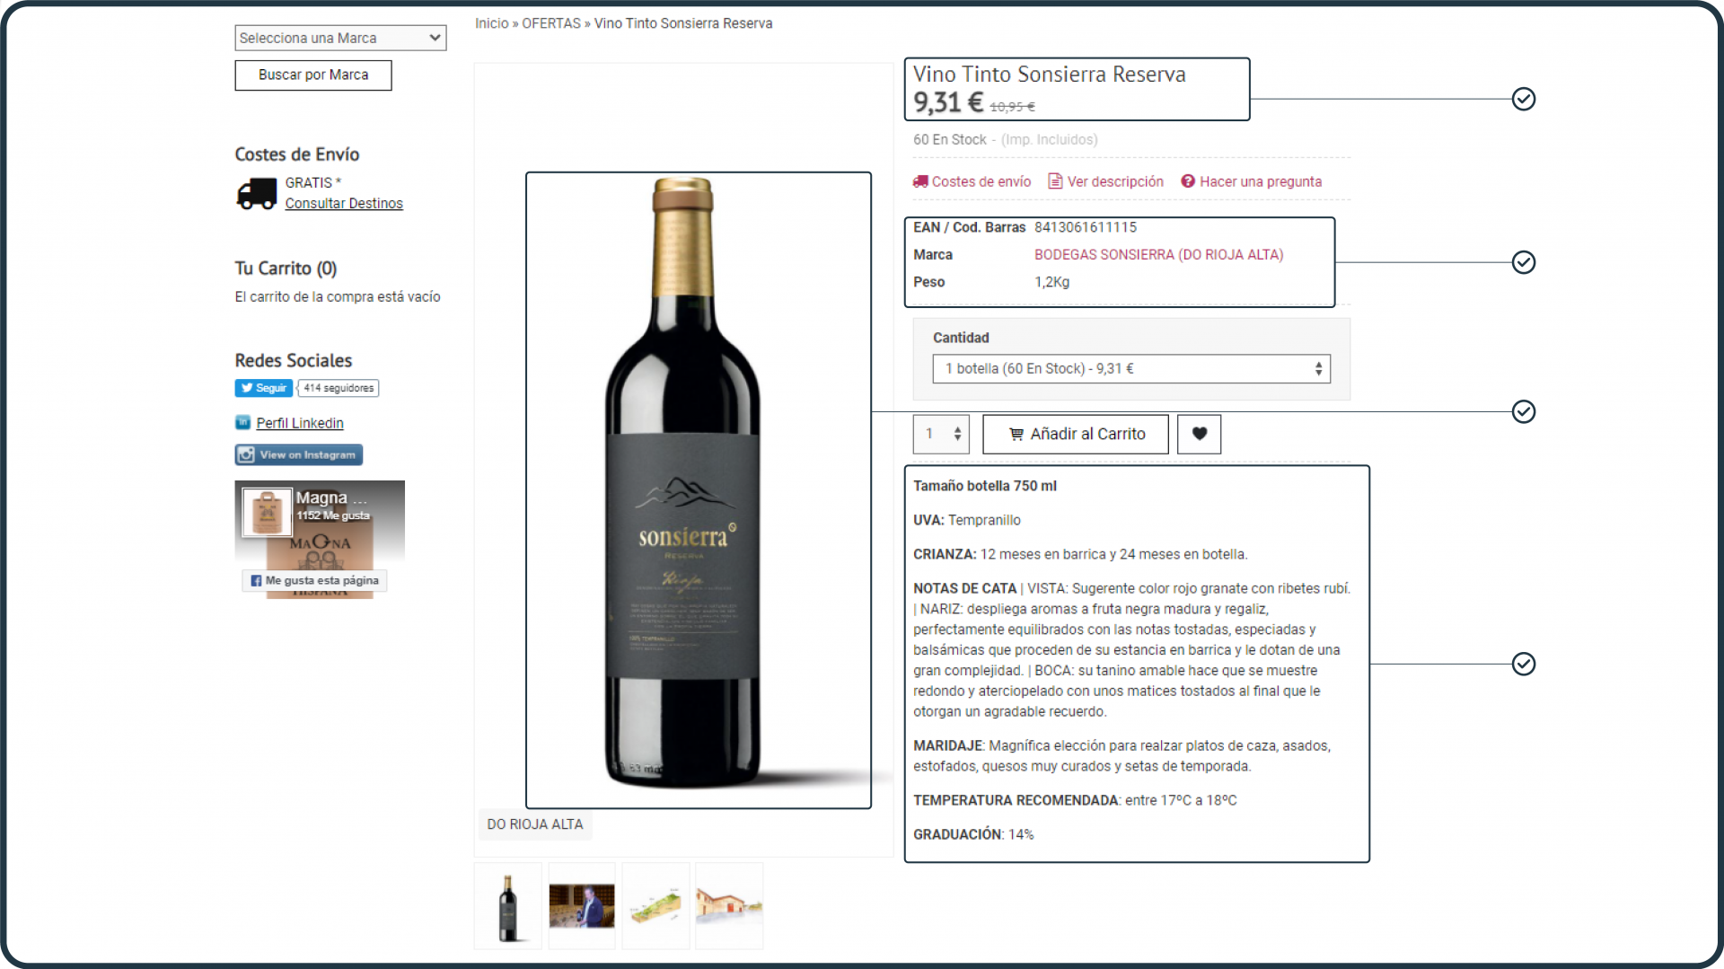
Task: Open the Cantidad bottle selection dropdown
Action: coord(1131,369)
